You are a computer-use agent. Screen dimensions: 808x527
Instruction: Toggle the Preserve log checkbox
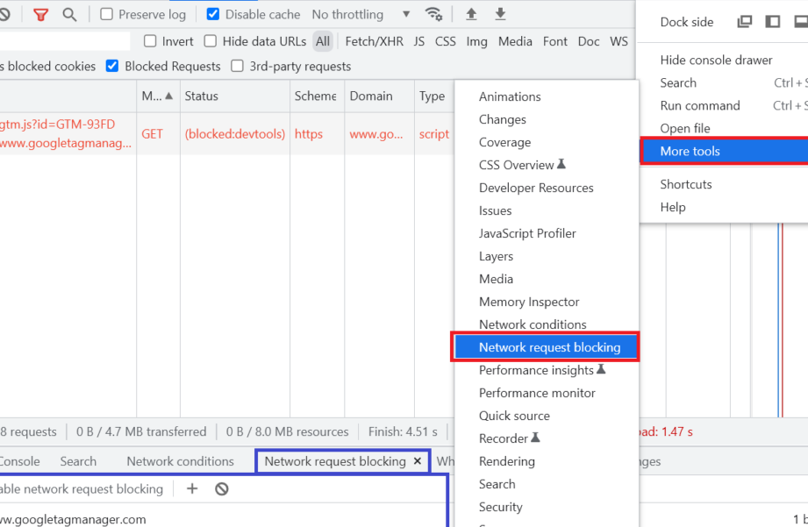tap(106, 14)
